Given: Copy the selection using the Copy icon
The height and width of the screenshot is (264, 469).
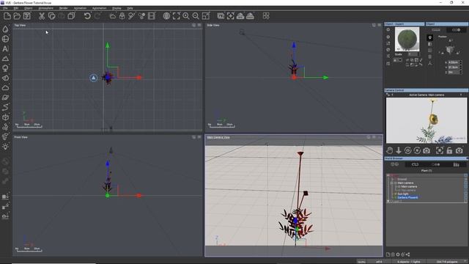Looking at the screenshot, I should tap(51, 16).
